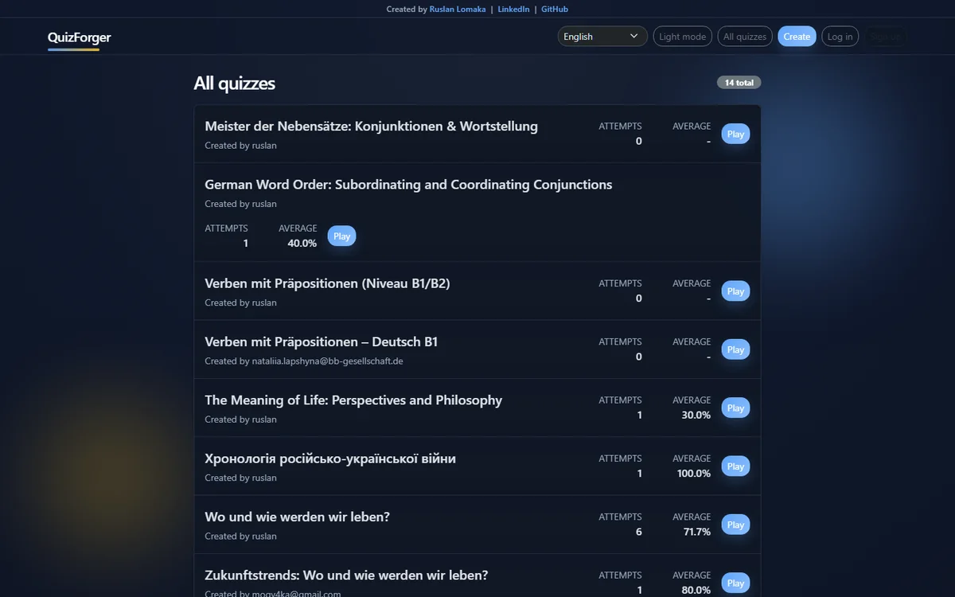Screen dimensions: 955x597
Task: Click the faint Sign up button
Action: (x=885, y=37)
